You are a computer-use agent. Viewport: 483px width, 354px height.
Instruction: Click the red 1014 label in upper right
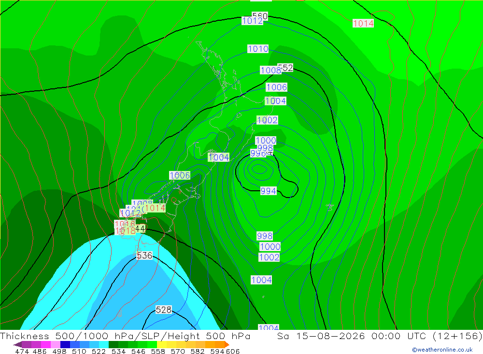(x=363, y=23)
